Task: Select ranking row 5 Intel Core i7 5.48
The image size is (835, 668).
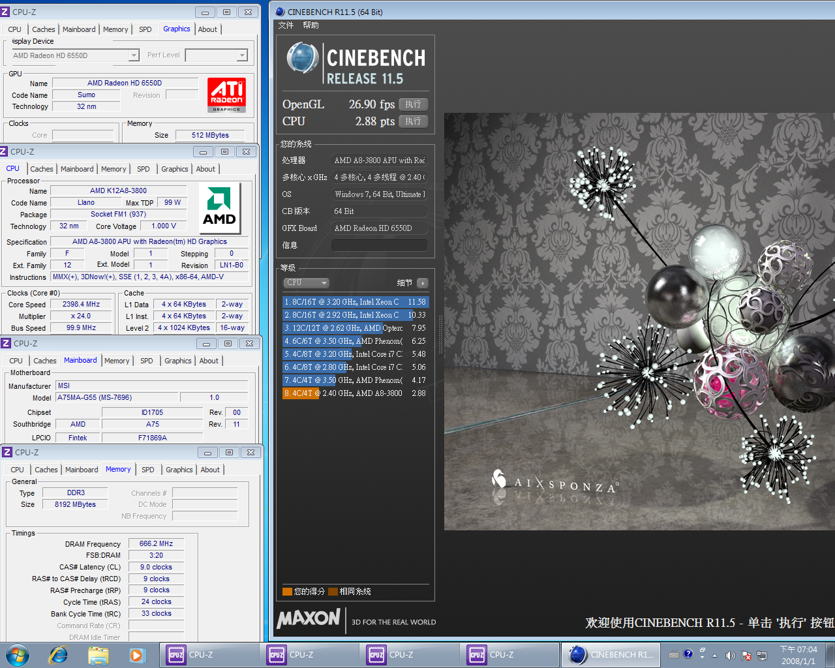Action: pyautogui.click(x=356, y=354)
